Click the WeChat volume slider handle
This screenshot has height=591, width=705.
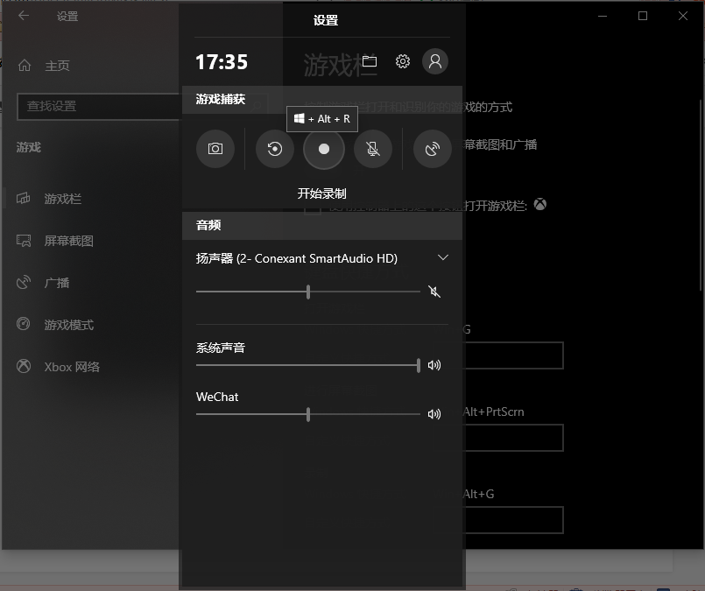[x=308, y=414]
